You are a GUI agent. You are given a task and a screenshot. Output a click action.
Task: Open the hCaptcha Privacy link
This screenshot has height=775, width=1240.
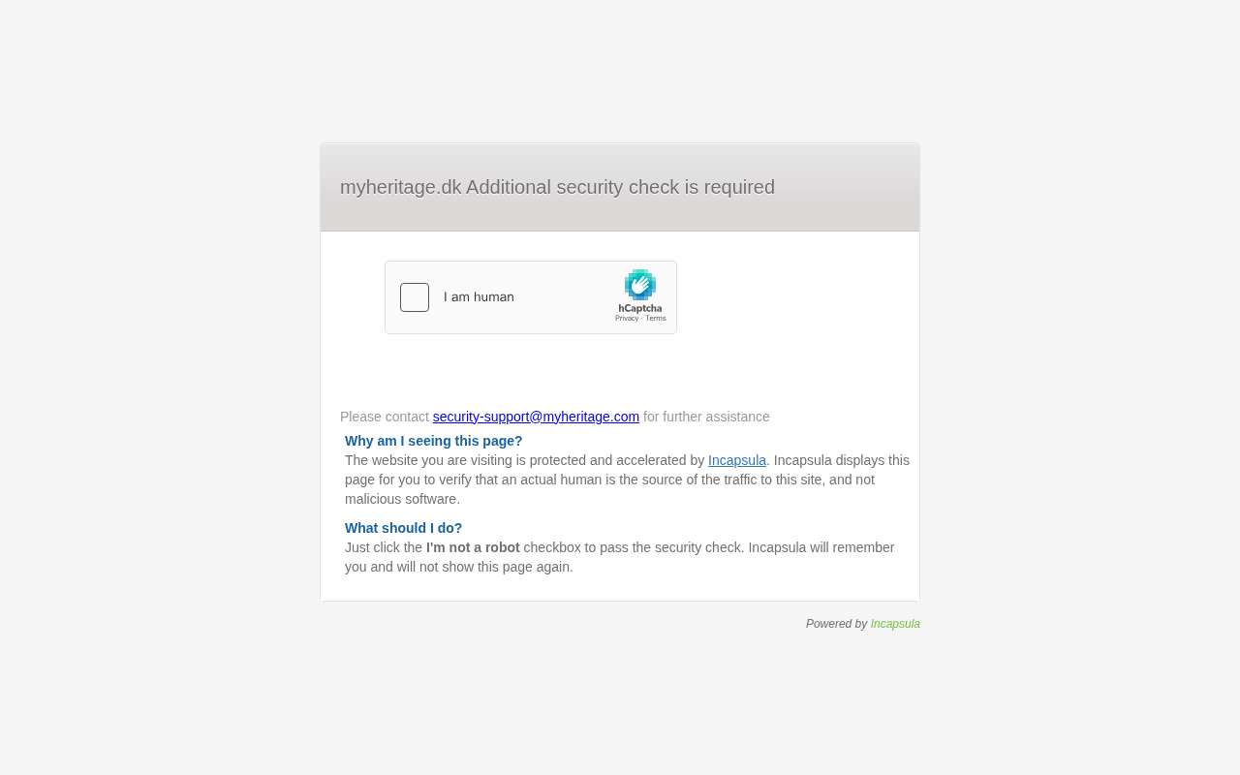pos(626,319)
